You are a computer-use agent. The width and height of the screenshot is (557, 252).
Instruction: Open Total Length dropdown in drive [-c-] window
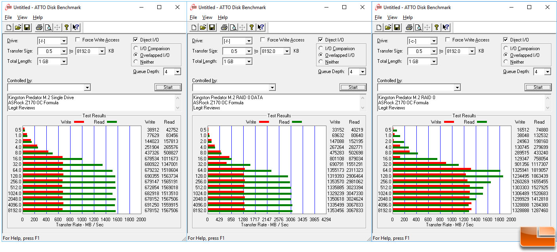pos(434,61)
